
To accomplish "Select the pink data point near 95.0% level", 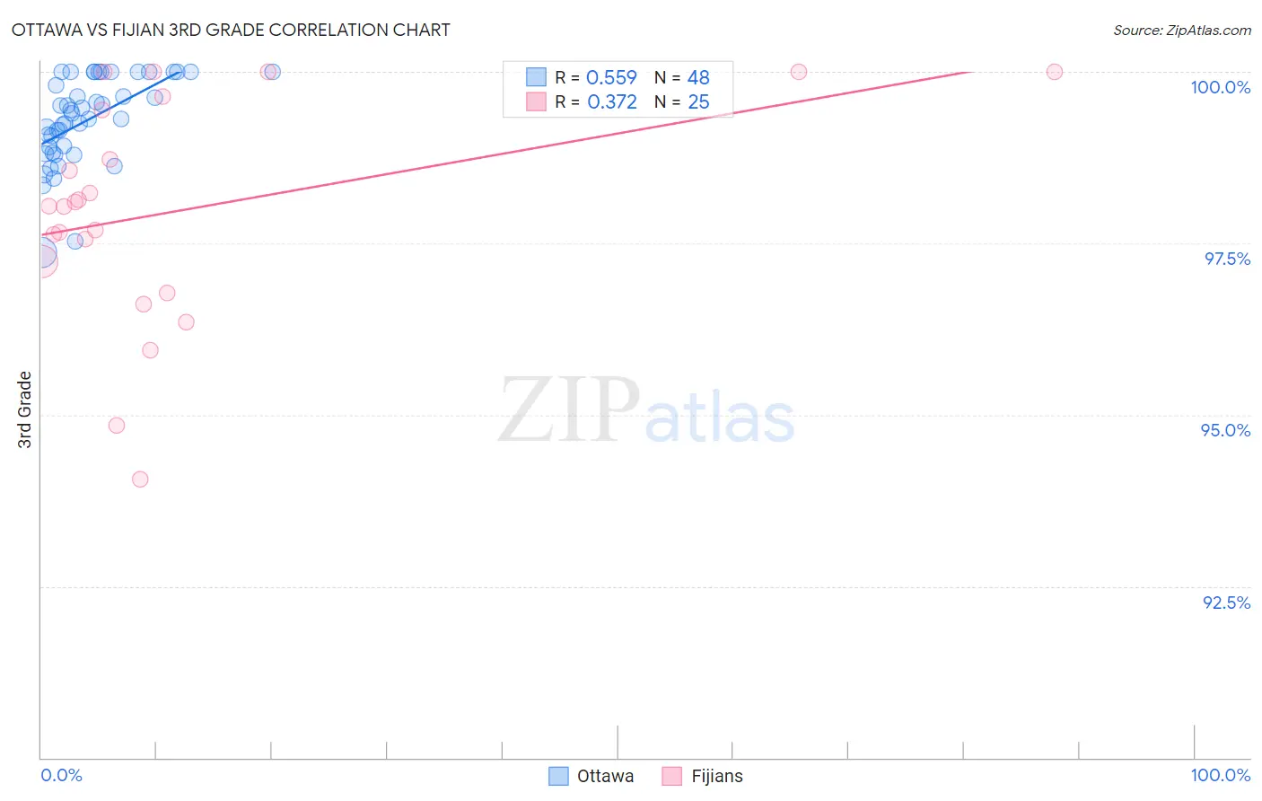I will click(x=117, y=426).
